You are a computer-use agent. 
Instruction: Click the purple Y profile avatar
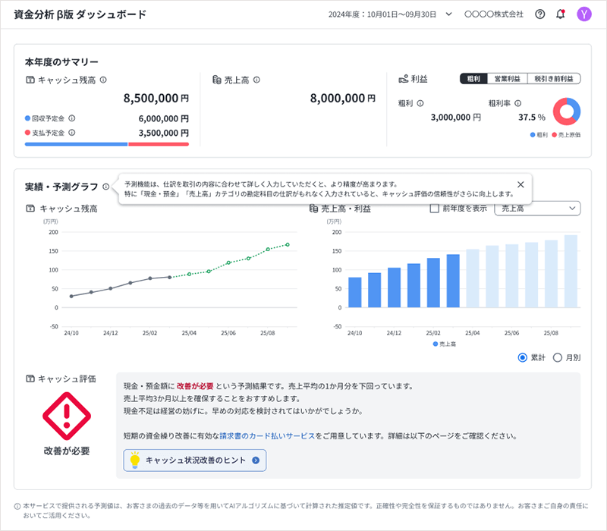[583, 14]
